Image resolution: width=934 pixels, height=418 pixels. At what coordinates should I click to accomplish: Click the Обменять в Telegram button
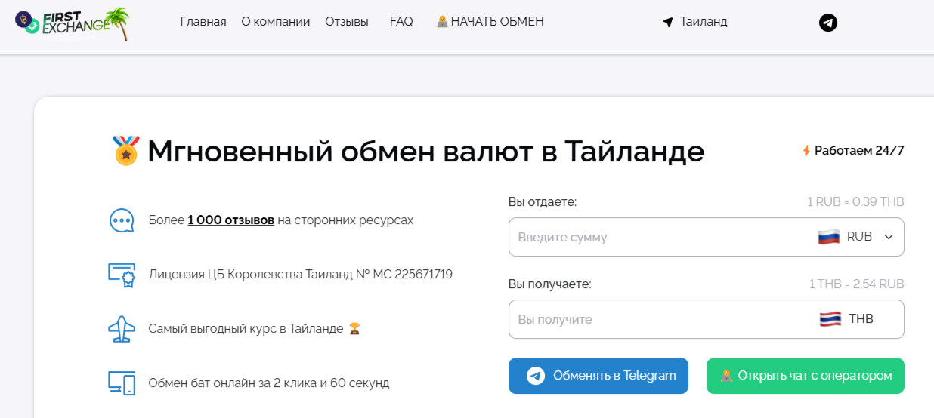pos(598,376)
